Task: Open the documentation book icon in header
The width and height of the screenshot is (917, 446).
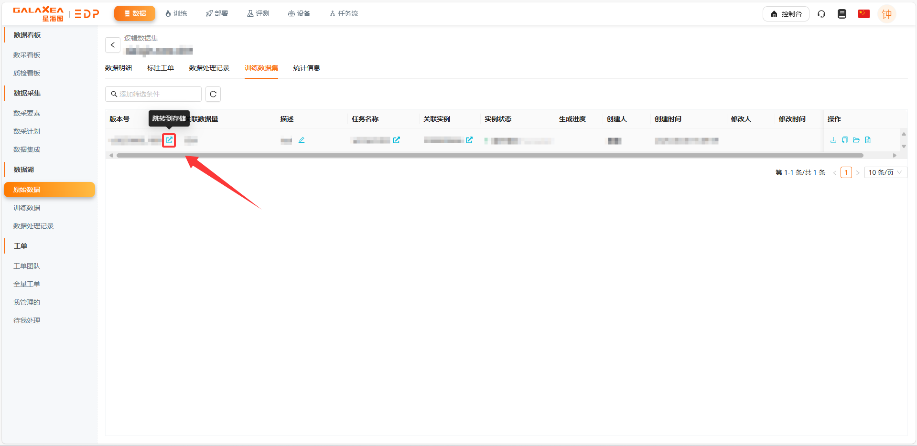Action: pyautogui.click(x=842, y=14)
